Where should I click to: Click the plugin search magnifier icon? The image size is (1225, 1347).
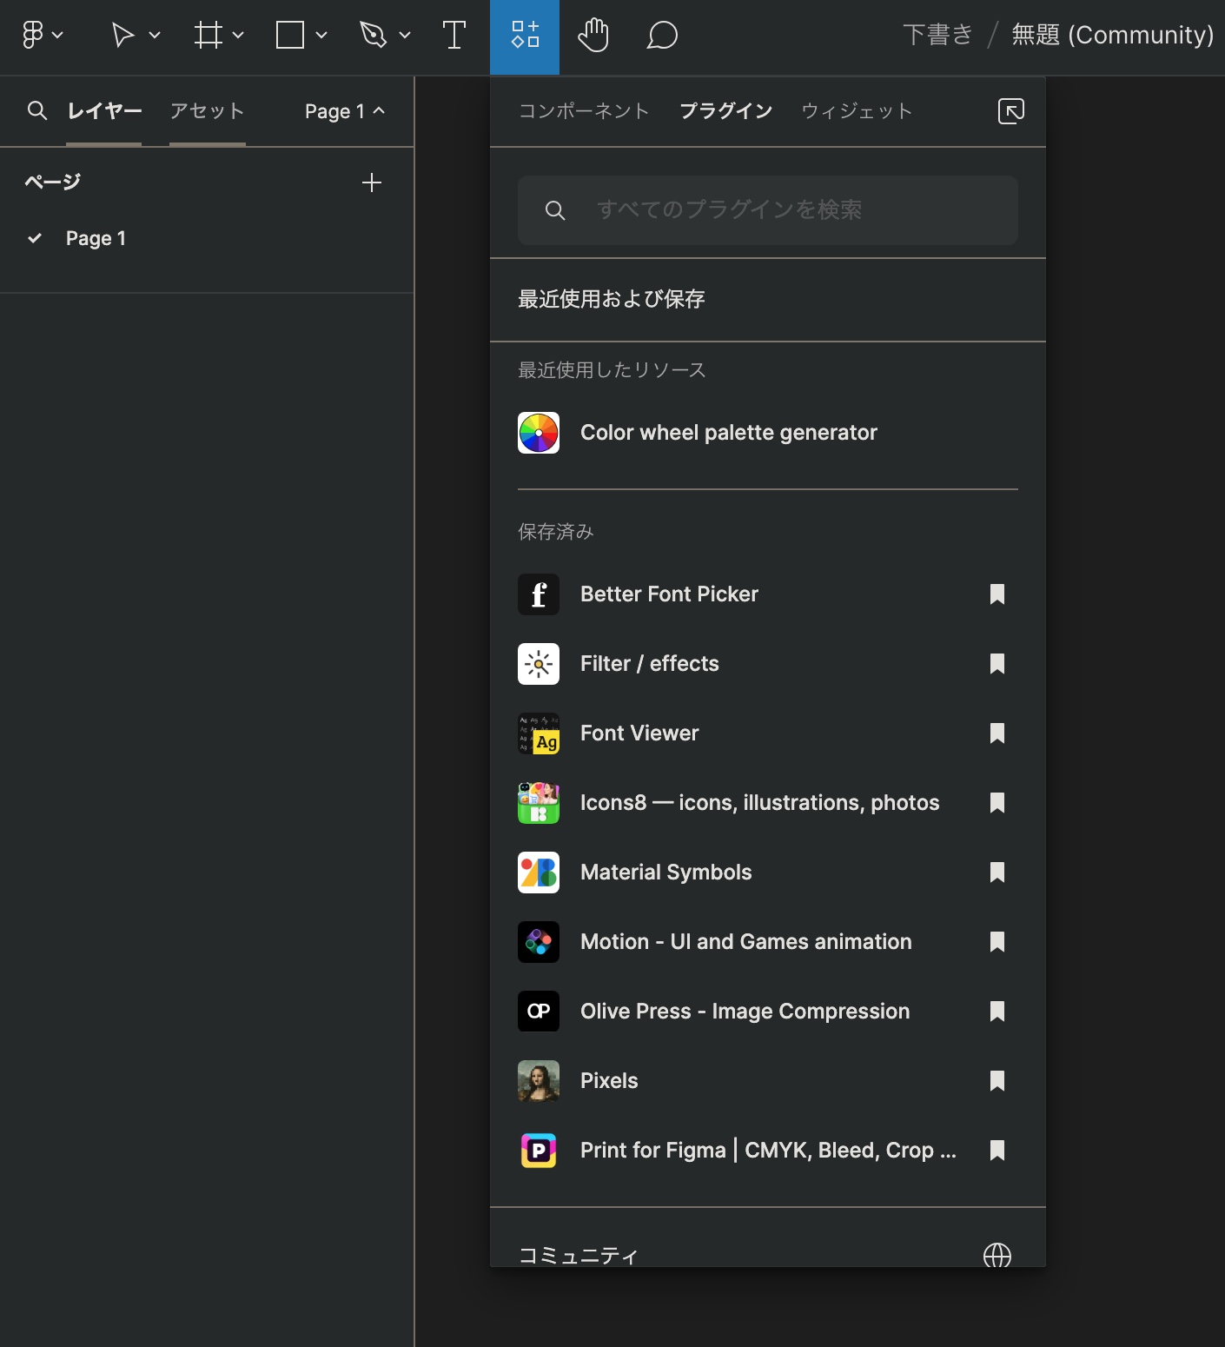tap(555, 210)
